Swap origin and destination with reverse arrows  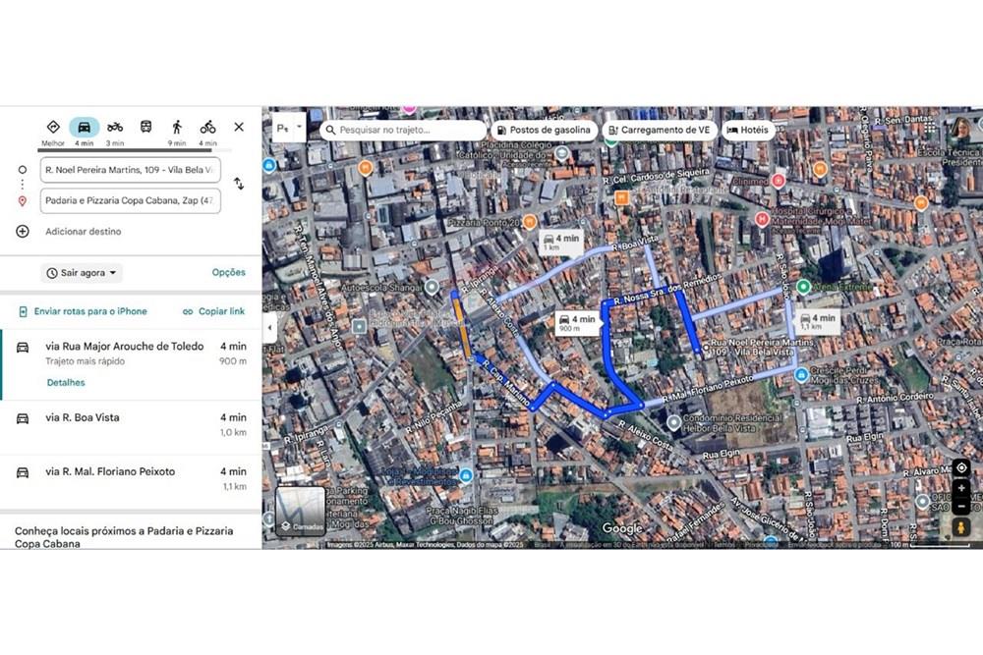[239, 184]
